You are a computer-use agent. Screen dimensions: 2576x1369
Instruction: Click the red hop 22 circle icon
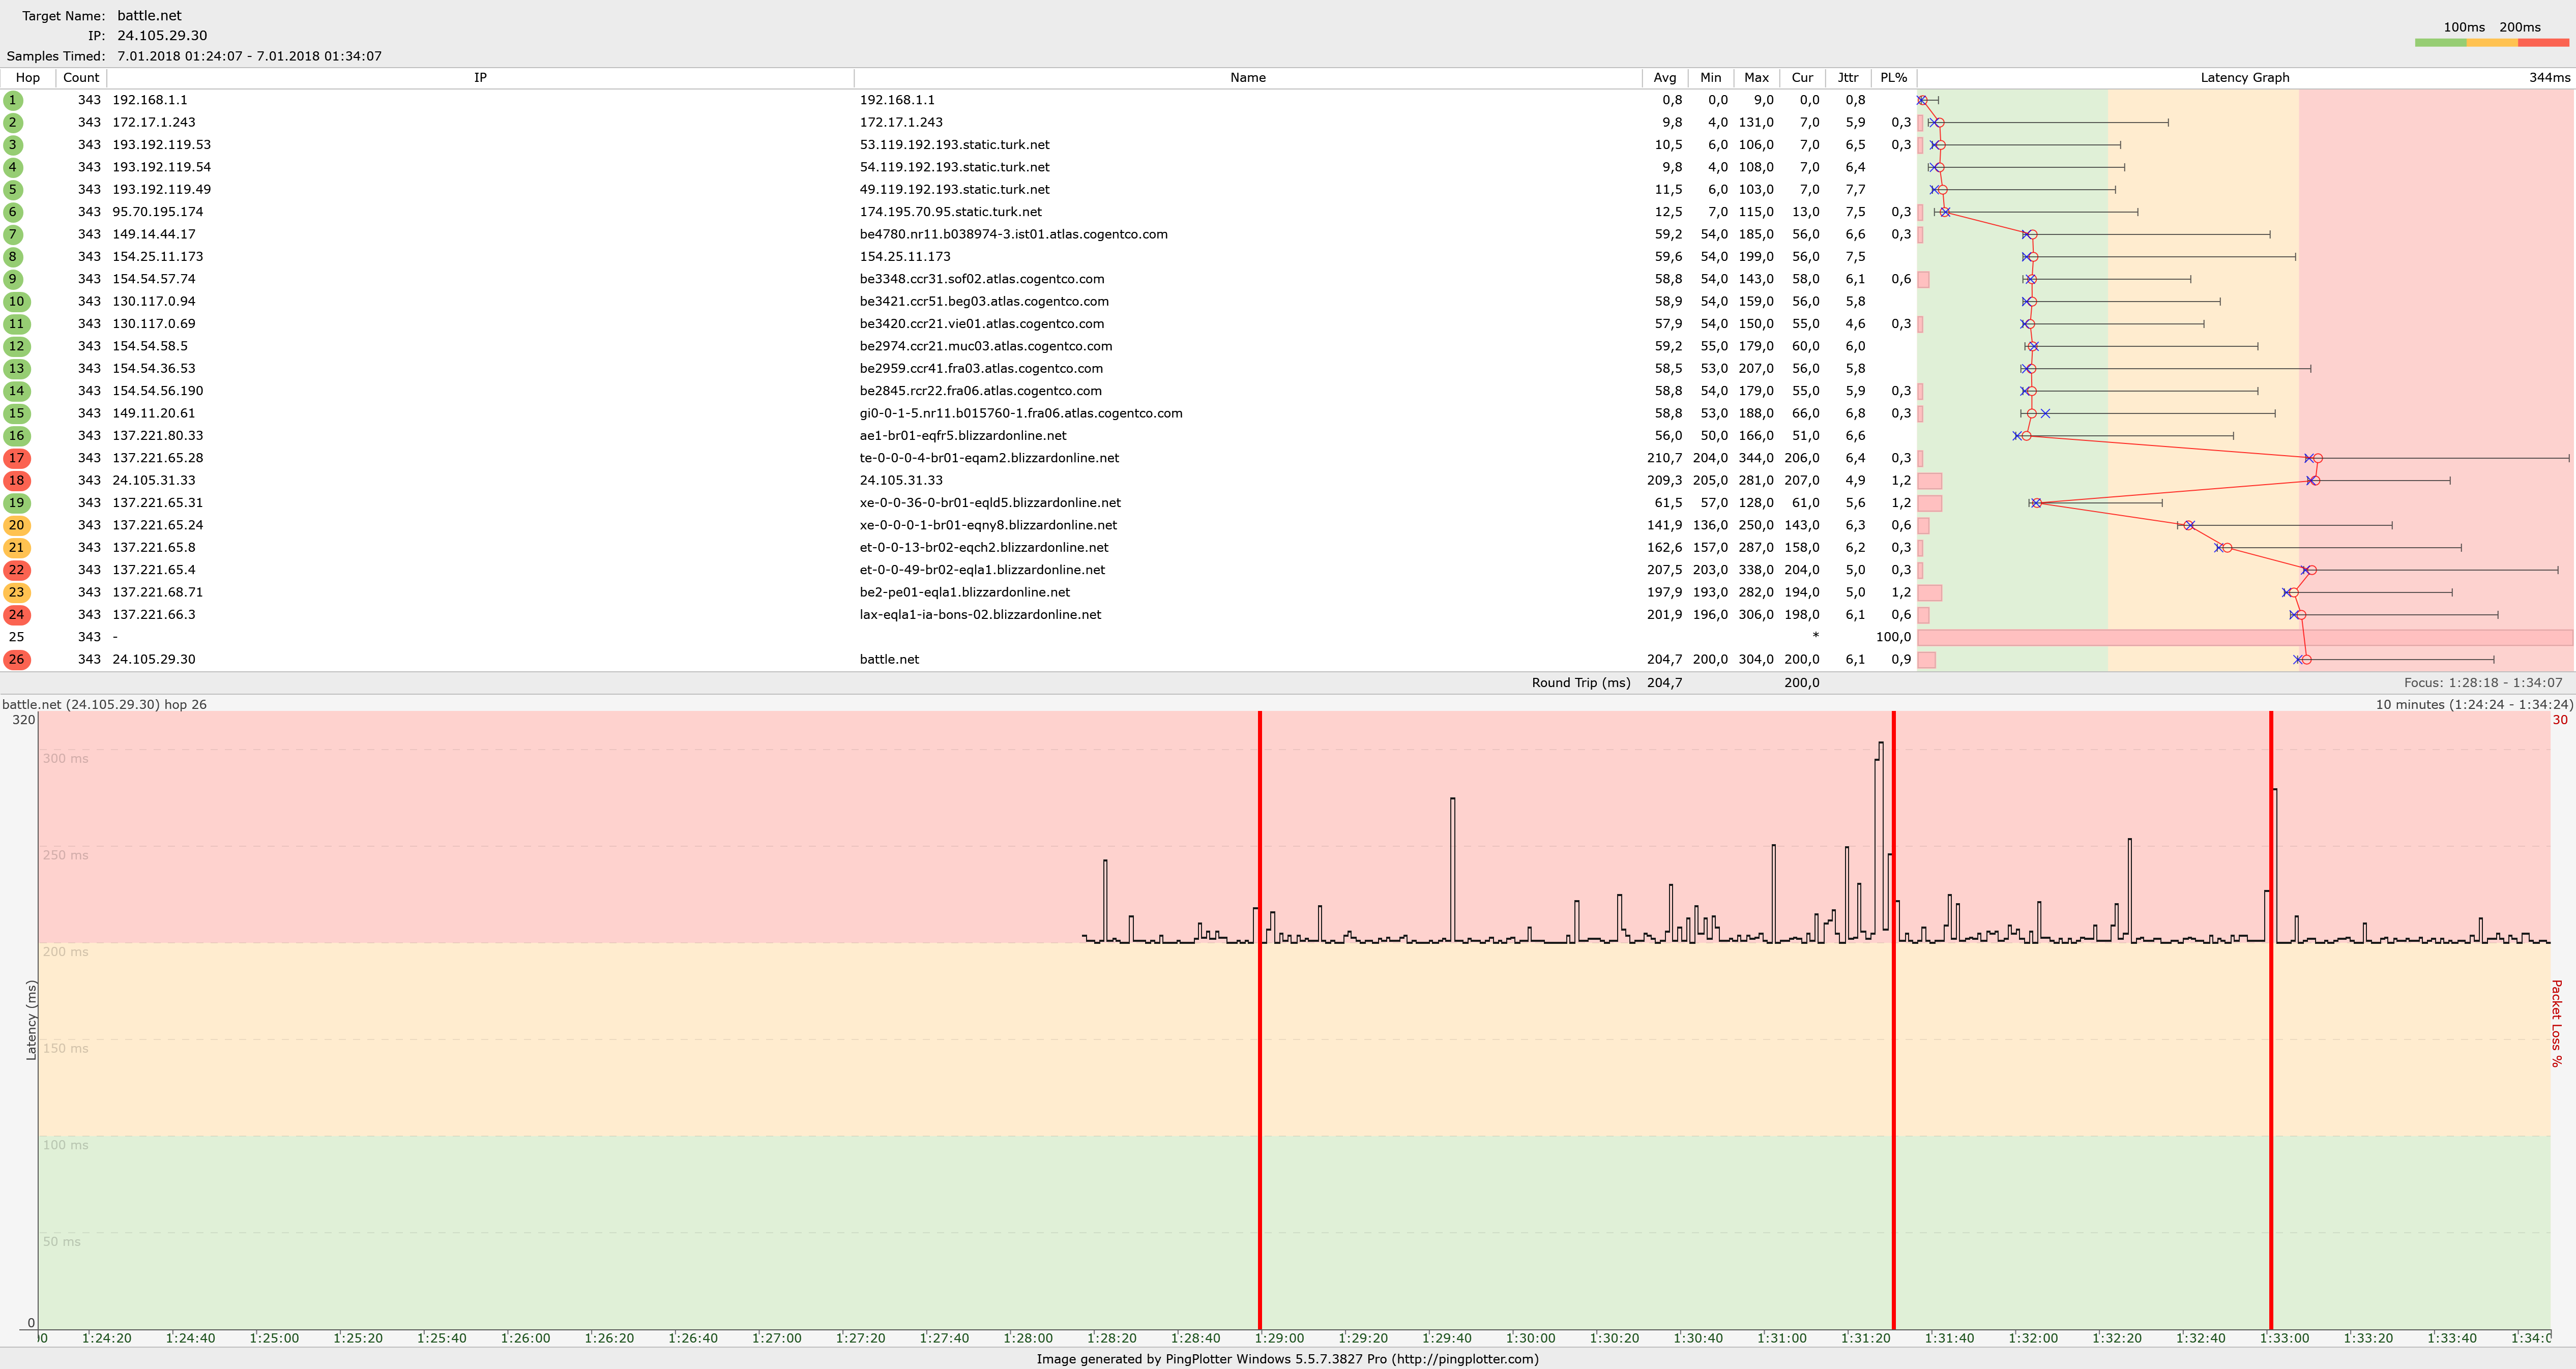[16, 570]
